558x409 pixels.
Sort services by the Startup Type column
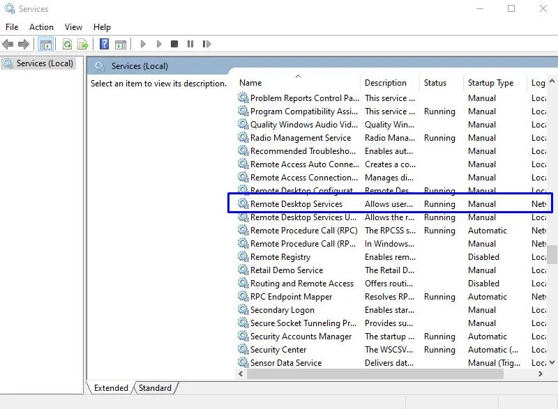[492, 82]
